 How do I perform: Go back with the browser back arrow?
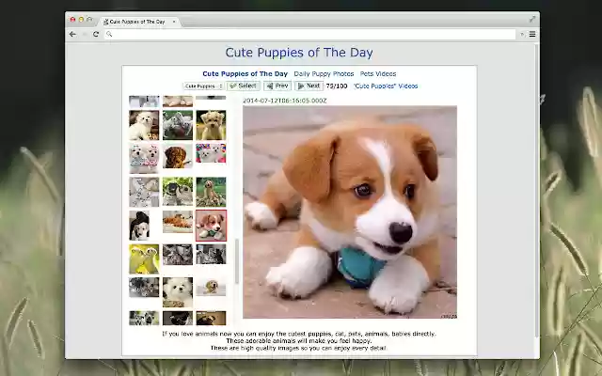(x=72, y=34)
